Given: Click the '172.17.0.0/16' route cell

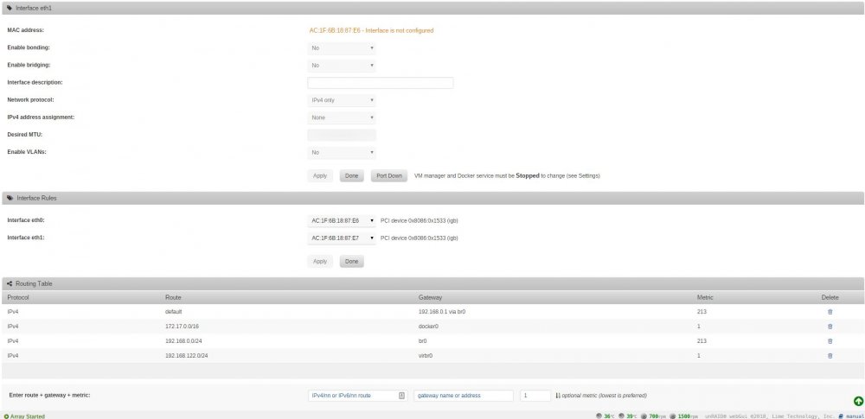Looking at the screenshot, I should point(182,327).
